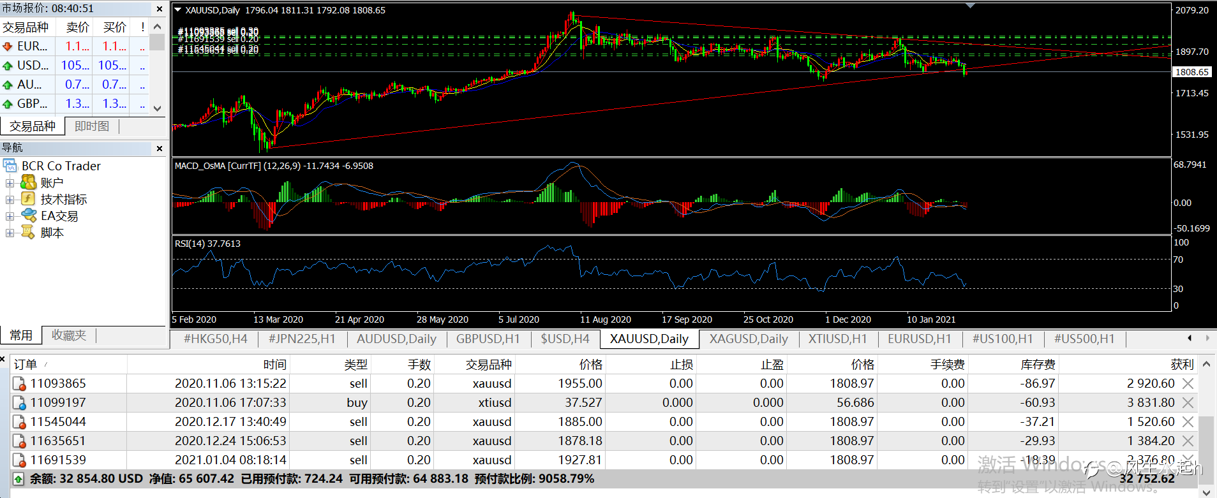Click the order 11093865 sell icon
The image size is (1217, 498).
tap(20, 384)
